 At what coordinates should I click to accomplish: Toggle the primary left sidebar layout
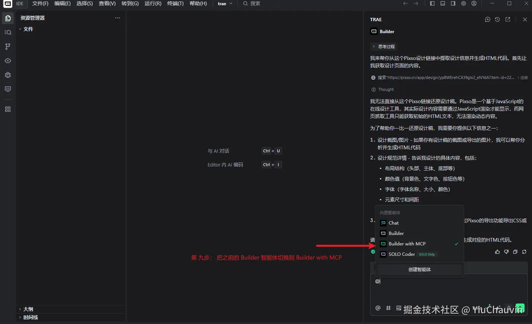tap(432, 3)
